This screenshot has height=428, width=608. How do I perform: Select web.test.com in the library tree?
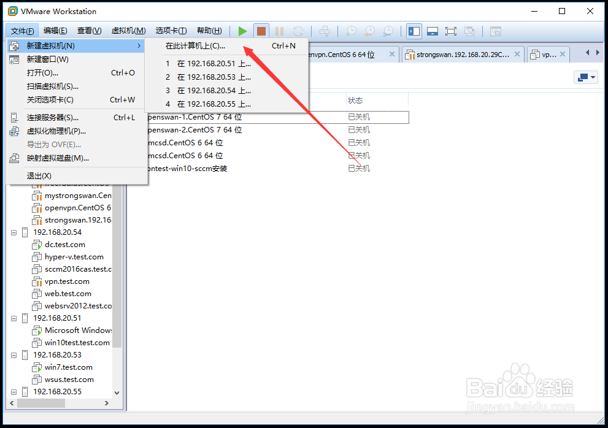pyautogui.click(x=68, y=294)
